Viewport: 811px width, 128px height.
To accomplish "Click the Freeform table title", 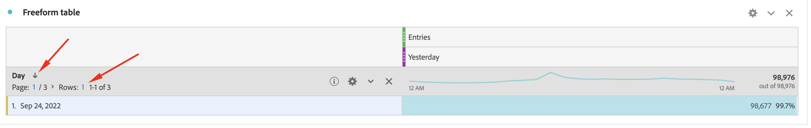I will (51, 12).
